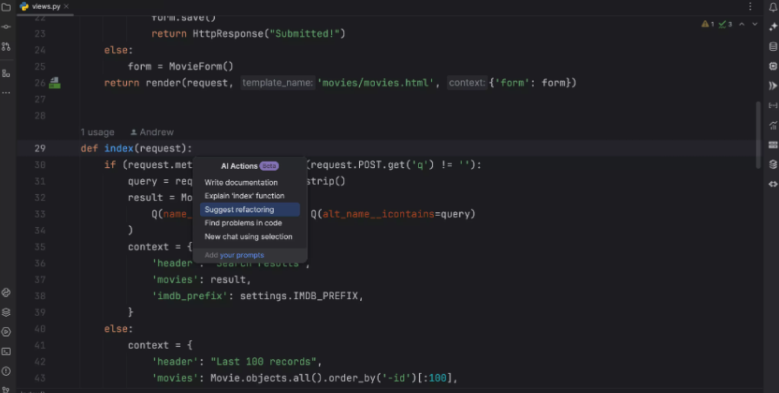The image size is (779, 393).
Task: Switch to the views.py editor tab
Action: pyautogui.click(x=45, y=7)
